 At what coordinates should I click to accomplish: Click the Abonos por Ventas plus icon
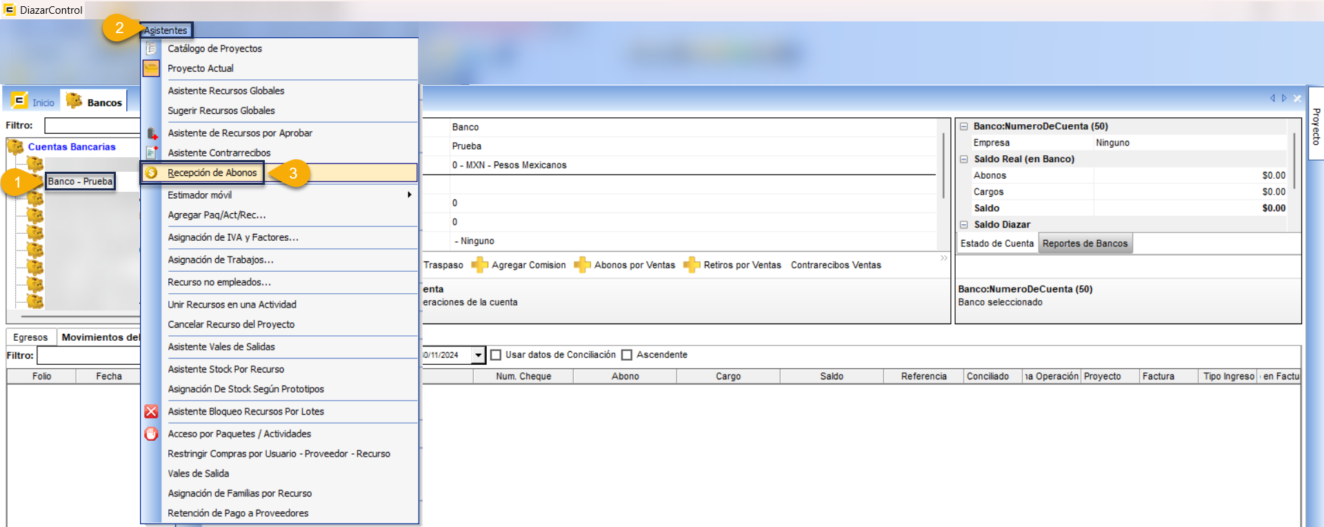(x=582, y=265)
